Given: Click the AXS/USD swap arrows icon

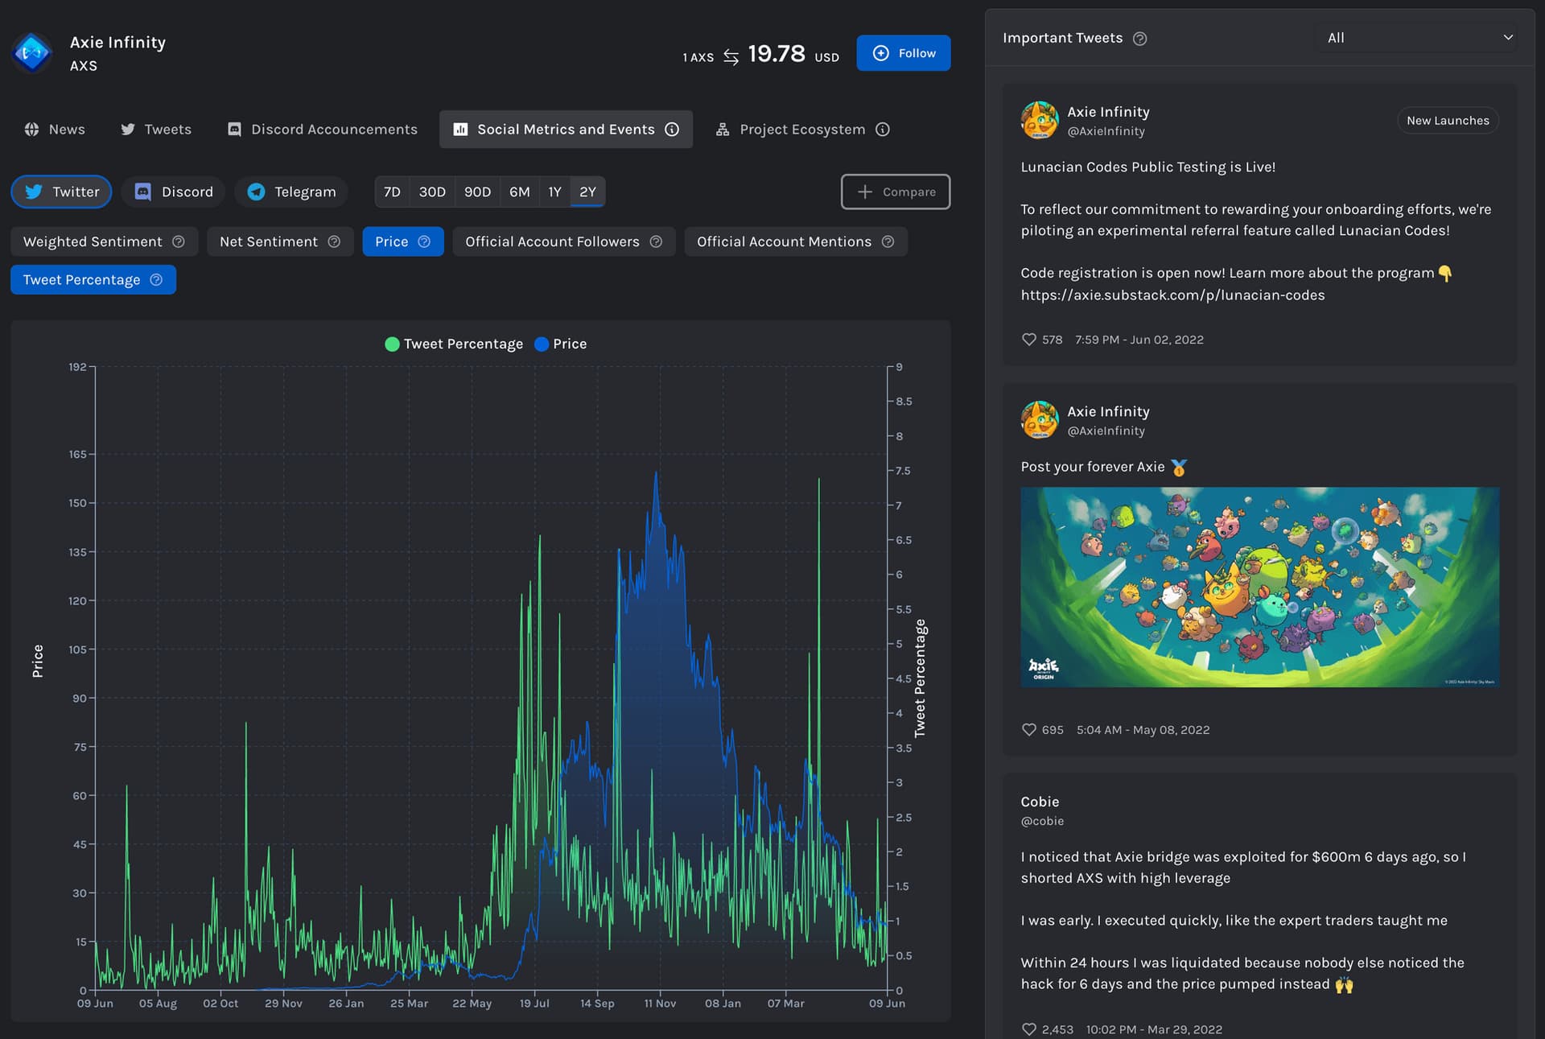Looking at the screenshot, I should coord(731,56).
